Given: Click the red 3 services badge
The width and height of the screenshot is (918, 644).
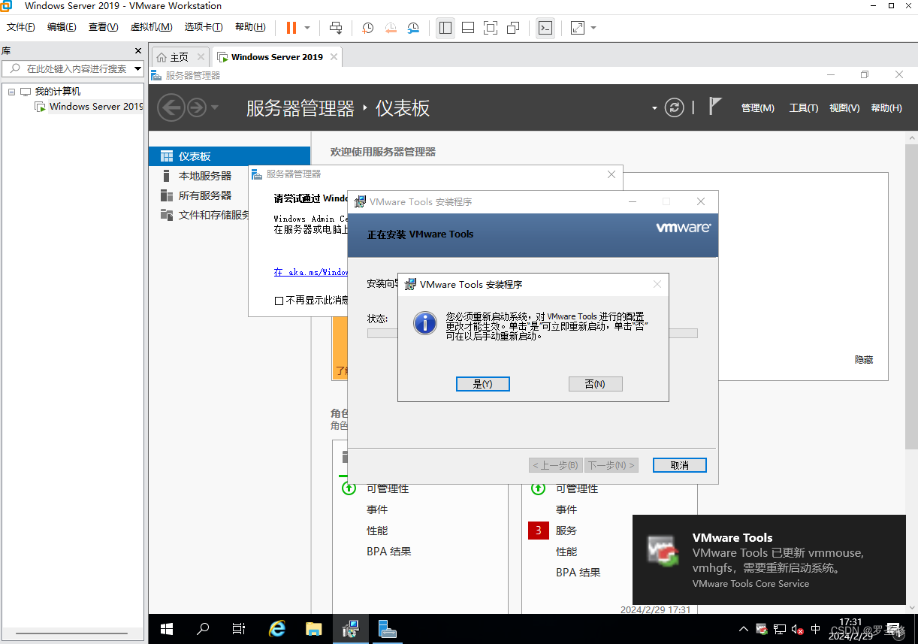Looking at the screenshot, I should point(539,531).
